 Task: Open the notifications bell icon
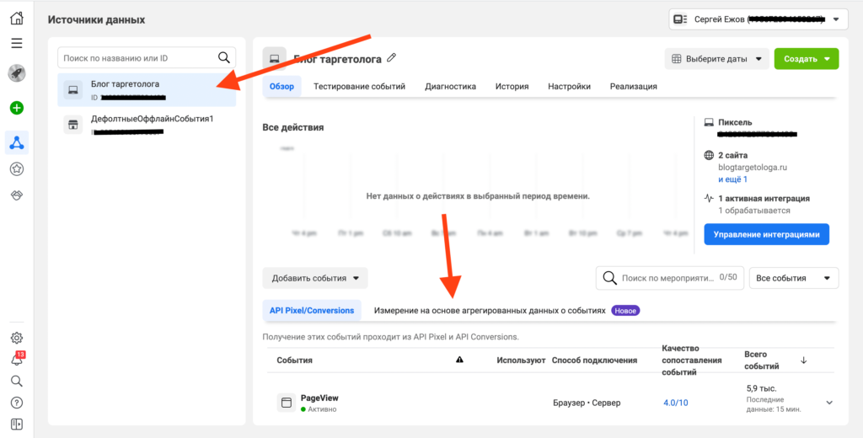click(x=16, y=360)
